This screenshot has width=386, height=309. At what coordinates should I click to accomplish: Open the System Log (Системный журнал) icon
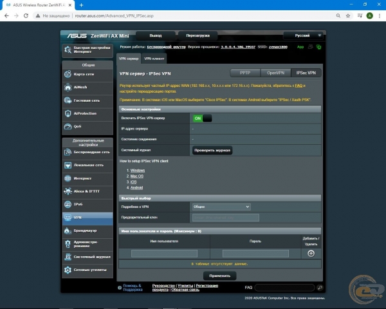pos(68,257)
